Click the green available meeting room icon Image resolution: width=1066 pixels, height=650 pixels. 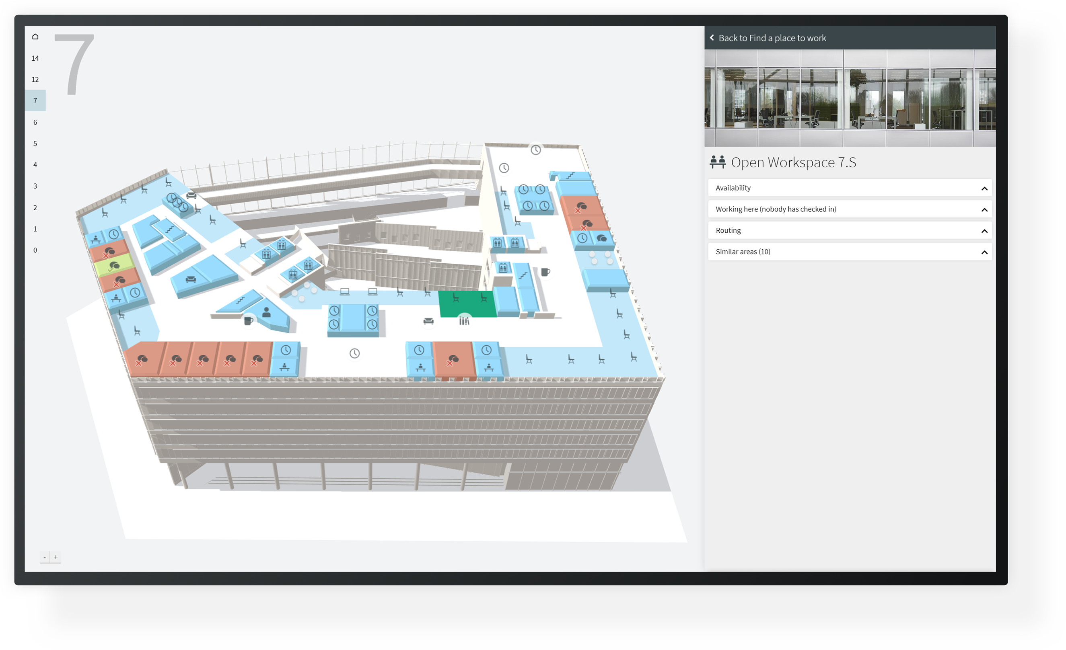(114, 266)
